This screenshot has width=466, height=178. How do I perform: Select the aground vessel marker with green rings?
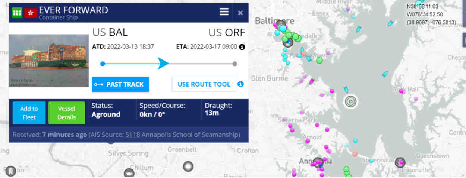coord(350,101)
